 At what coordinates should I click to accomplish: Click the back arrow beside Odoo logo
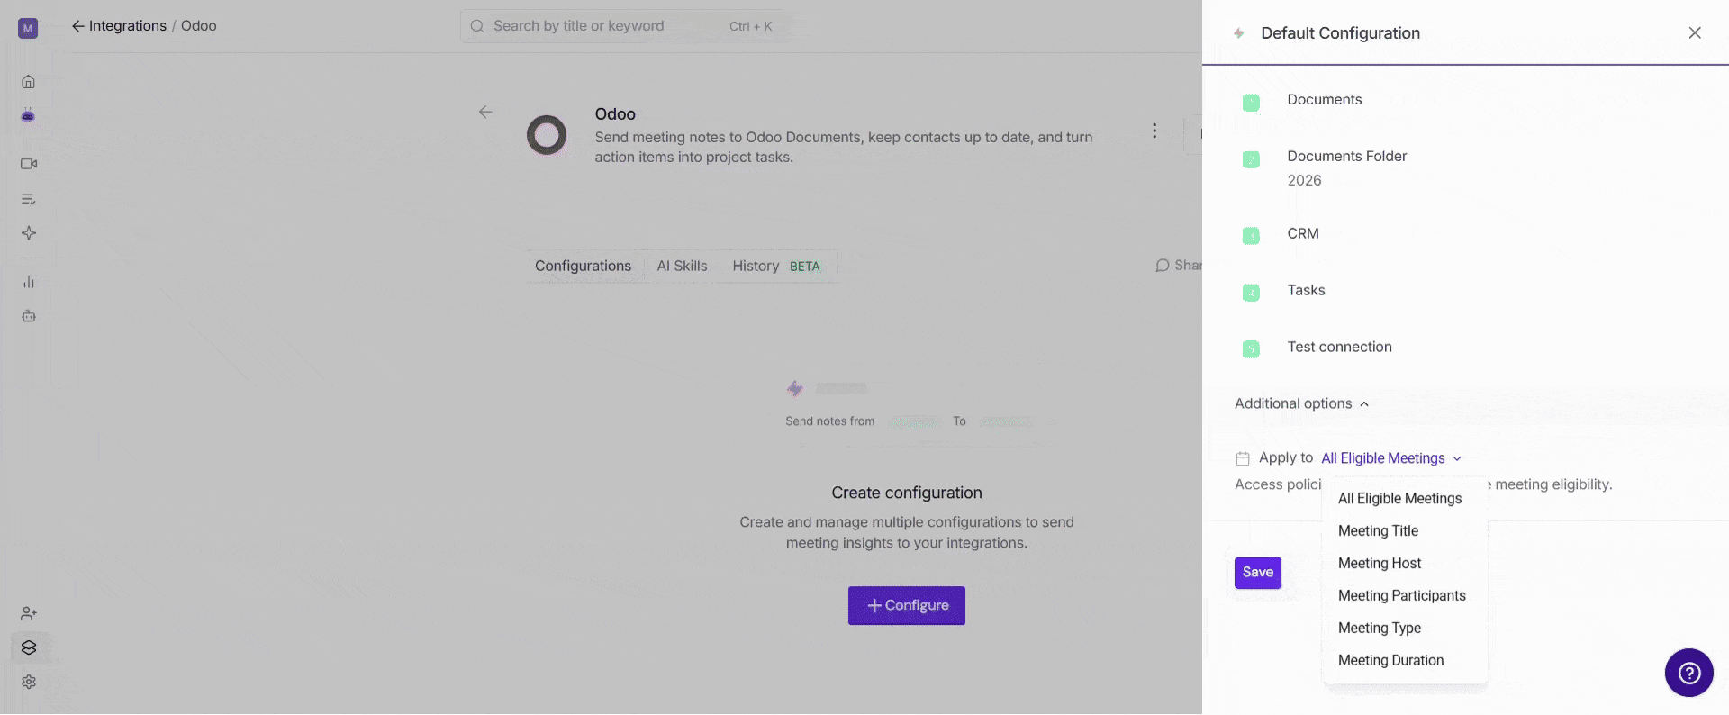(x=485, y=112)
